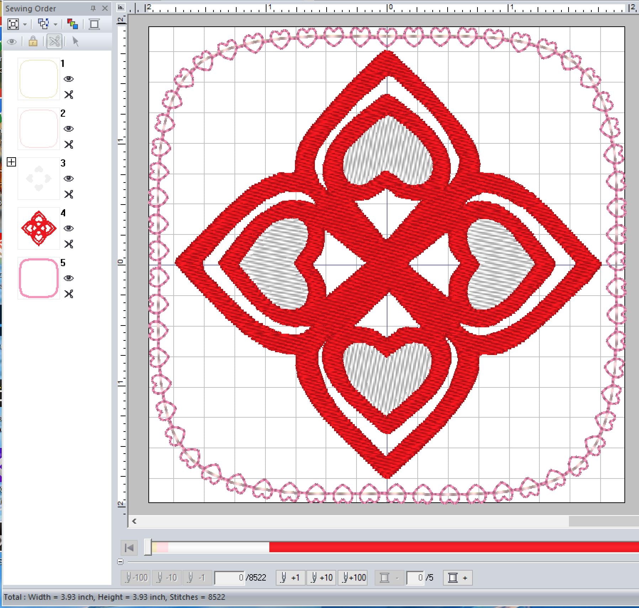Click the change sewing order icon

(x=43, y=24)
